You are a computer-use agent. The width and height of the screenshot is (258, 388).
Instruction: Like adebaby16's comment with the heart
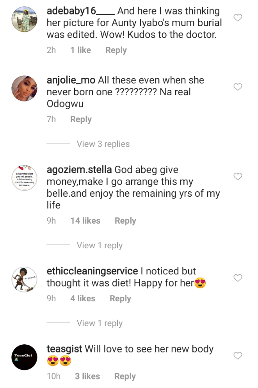pos(238,18)
